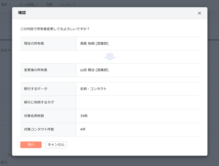Click the 実行 button
The image size is (219, 166).
point(31,145)
